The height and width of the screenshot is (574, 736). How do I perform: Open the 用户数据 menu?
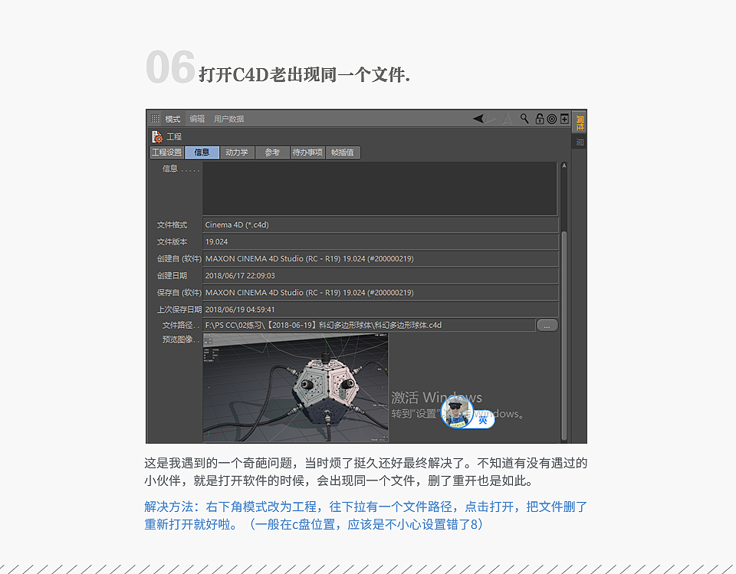[229, 119]
